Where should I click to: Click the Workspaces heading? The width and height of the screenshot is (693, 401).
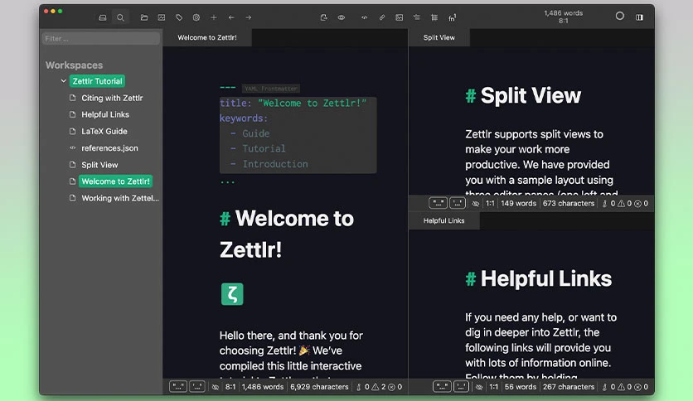(x=75, y=65)
